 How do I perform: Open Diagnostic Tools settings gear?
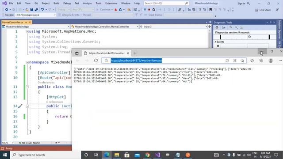coord(217,27)
